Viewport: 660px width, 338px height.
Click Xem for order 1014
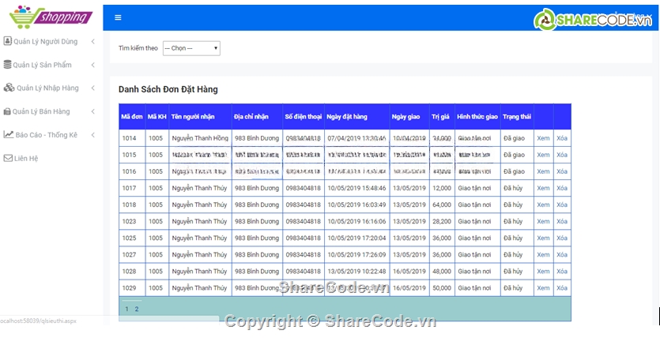(543, 138)
